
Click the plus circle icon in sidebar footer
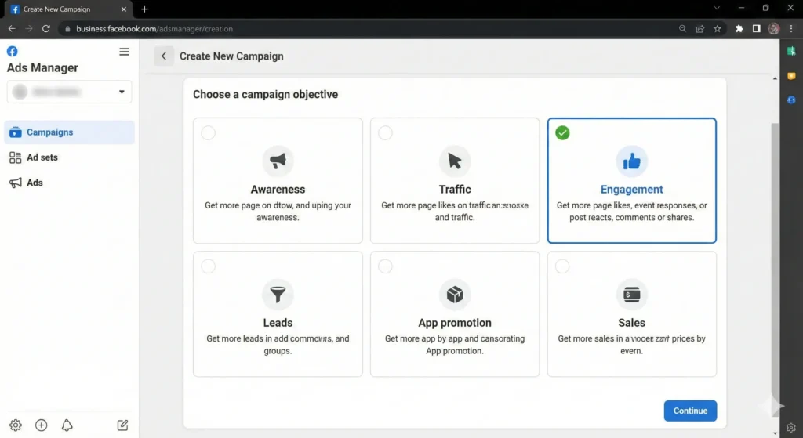click(x=41, y=425)
